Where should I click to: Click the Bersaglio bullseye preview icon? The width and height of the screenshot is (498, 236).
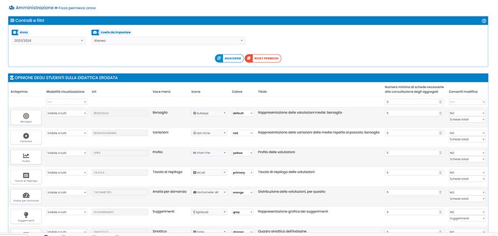click(26, 116)
